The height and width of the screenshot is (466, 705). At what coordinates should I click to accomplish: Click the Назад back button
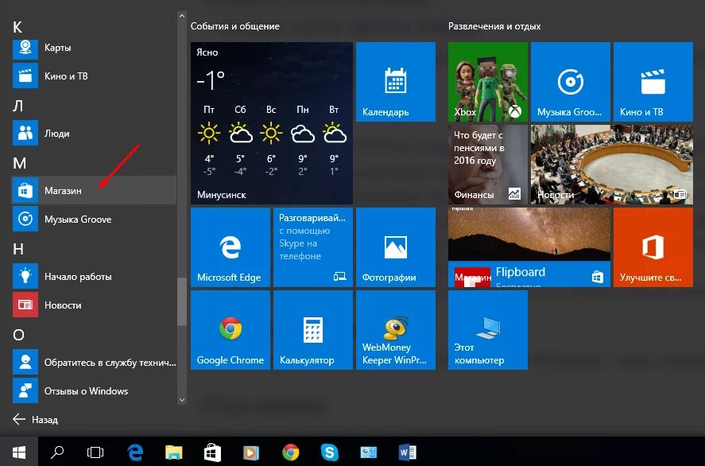[35, 419]
